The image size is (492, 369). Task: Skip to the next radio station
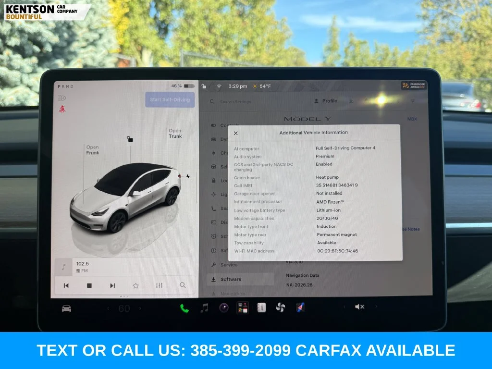112,285
